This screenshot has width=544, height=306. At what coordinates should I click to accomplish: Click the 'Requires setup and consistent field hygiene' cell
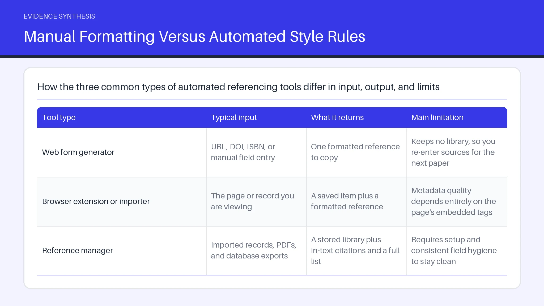coord(457,251)
